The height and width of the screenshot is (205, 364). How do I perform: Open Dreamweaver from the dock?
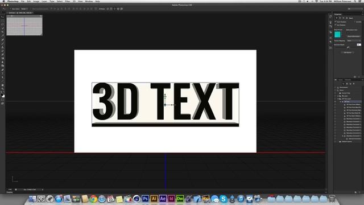(x=180, y=199)
